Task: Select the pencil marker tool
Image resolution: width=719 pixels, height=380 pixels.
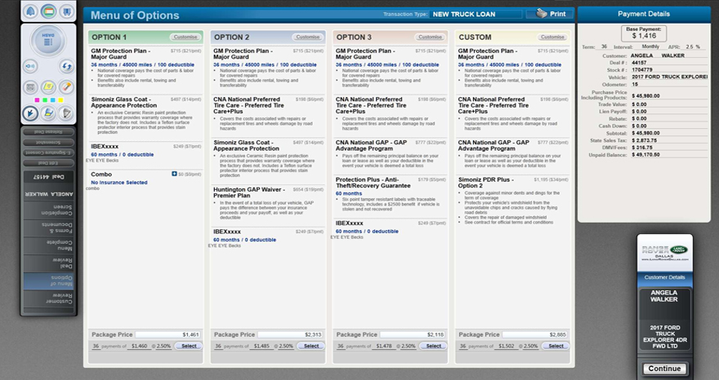Action: (x=66, y=86)
